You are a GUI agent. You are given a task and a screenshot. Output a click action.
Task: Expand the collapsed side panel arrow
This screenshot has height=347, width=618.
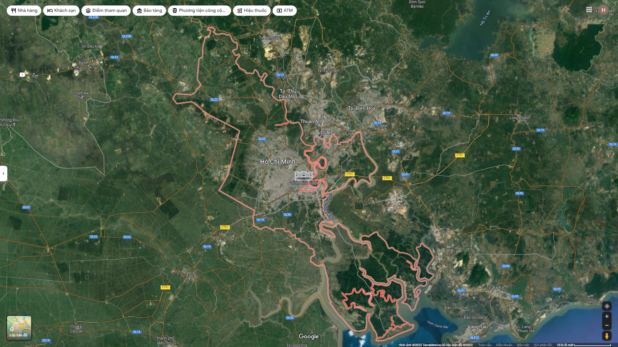point(4,173)
